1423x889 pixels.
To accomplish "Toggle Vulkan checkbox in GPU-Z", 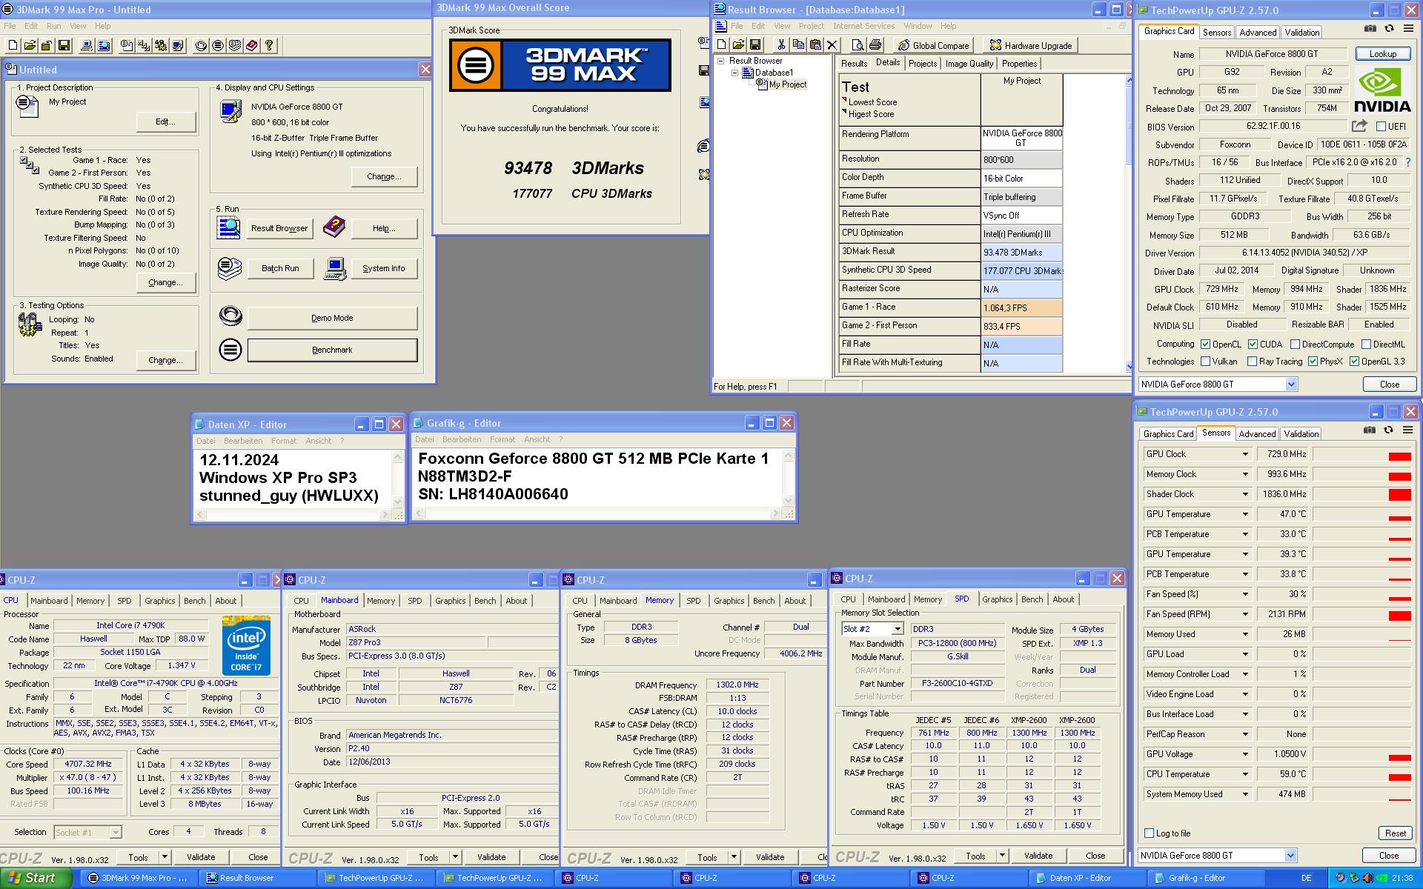I will pos(1206,362).
